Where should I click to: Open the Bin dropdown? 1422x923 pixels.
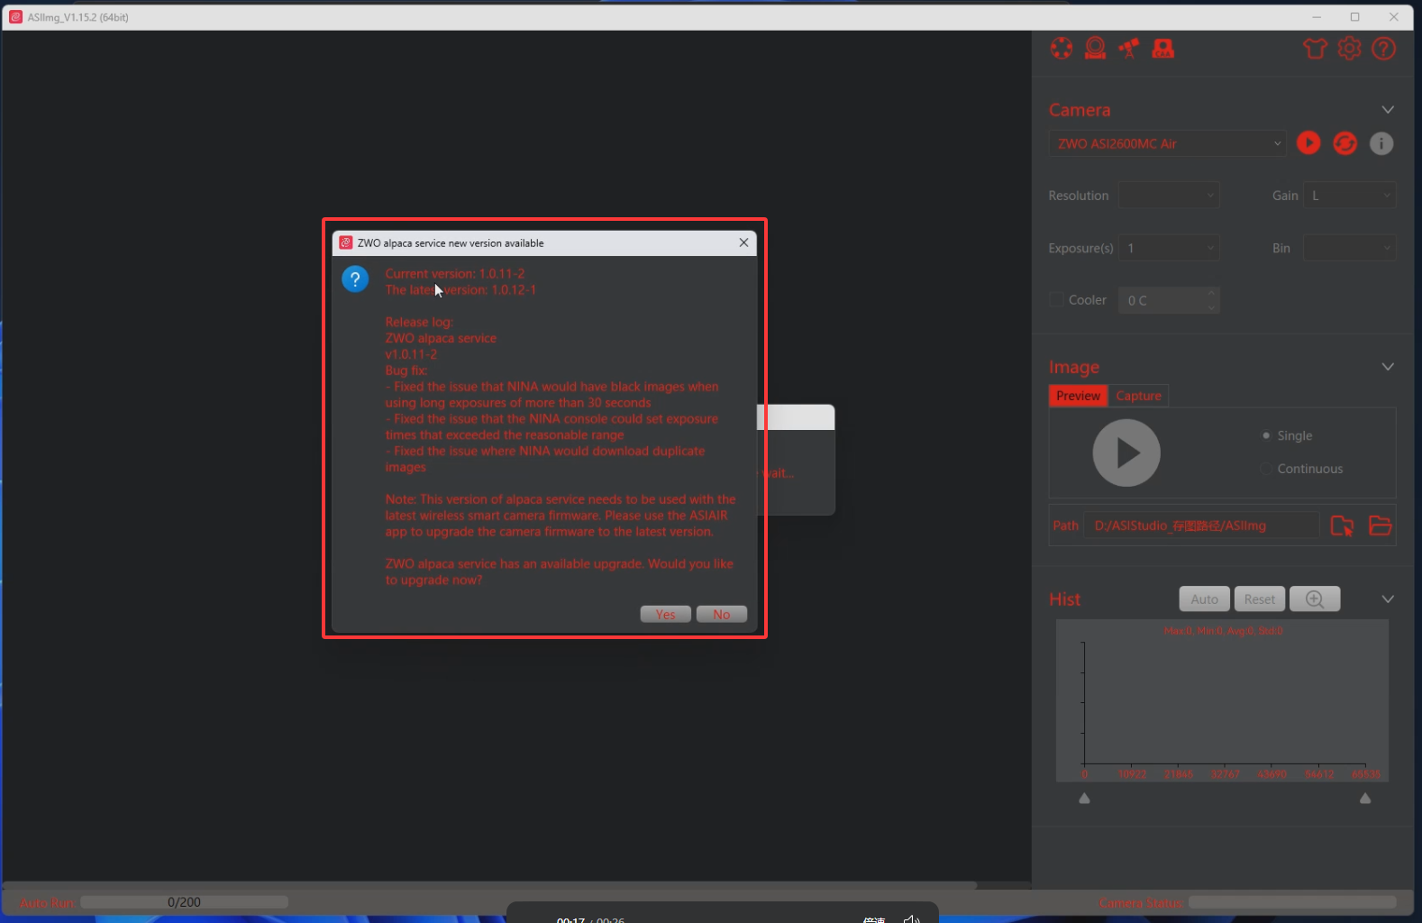tap(1350, 248)
